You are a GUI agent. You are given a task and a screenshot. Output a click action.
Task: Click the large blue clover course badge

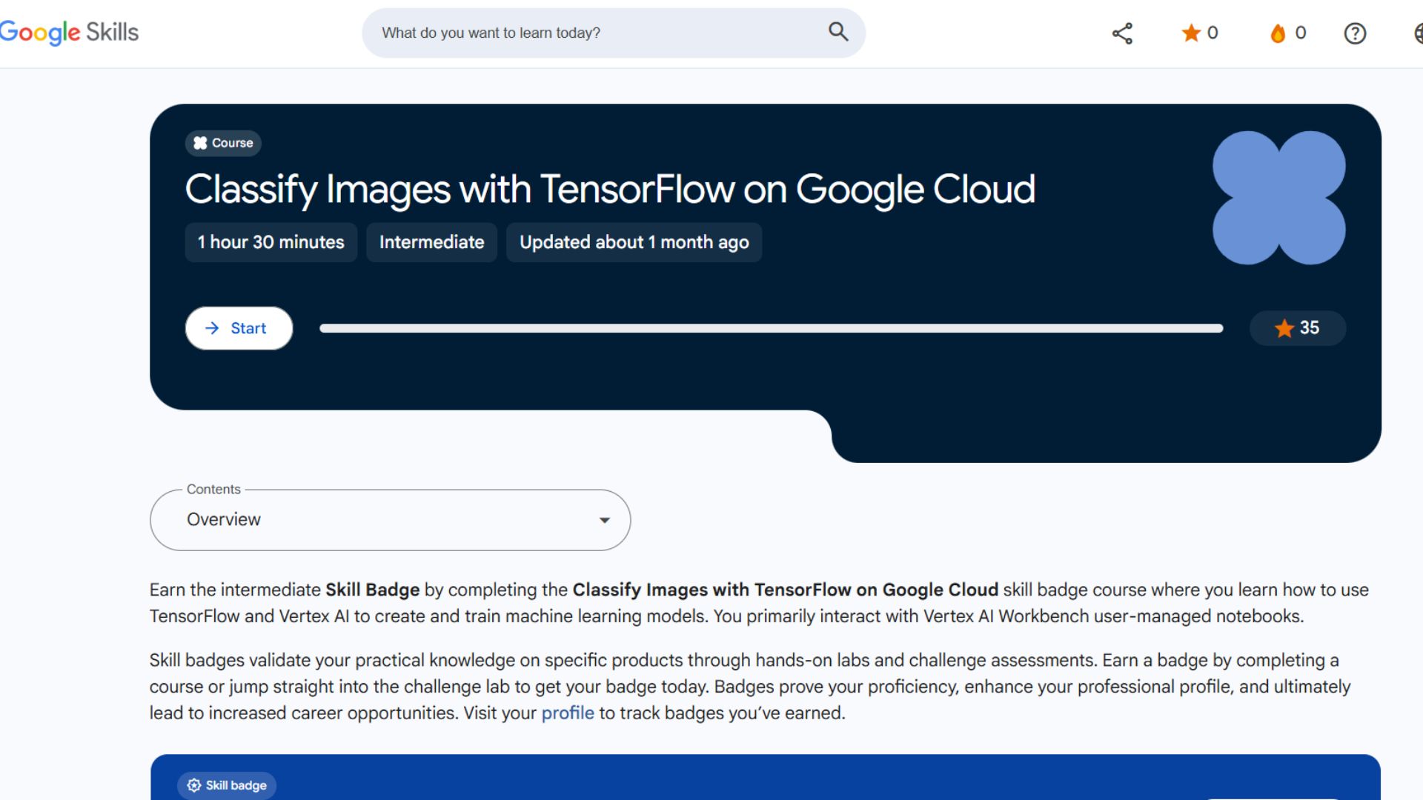pos(1278,198)
